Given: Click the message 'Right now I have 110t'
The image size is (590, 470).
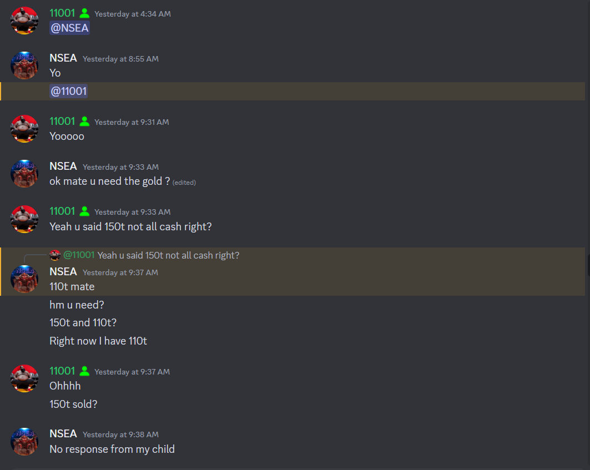Looking at the screenshot, I should click(x=98, y=341).
